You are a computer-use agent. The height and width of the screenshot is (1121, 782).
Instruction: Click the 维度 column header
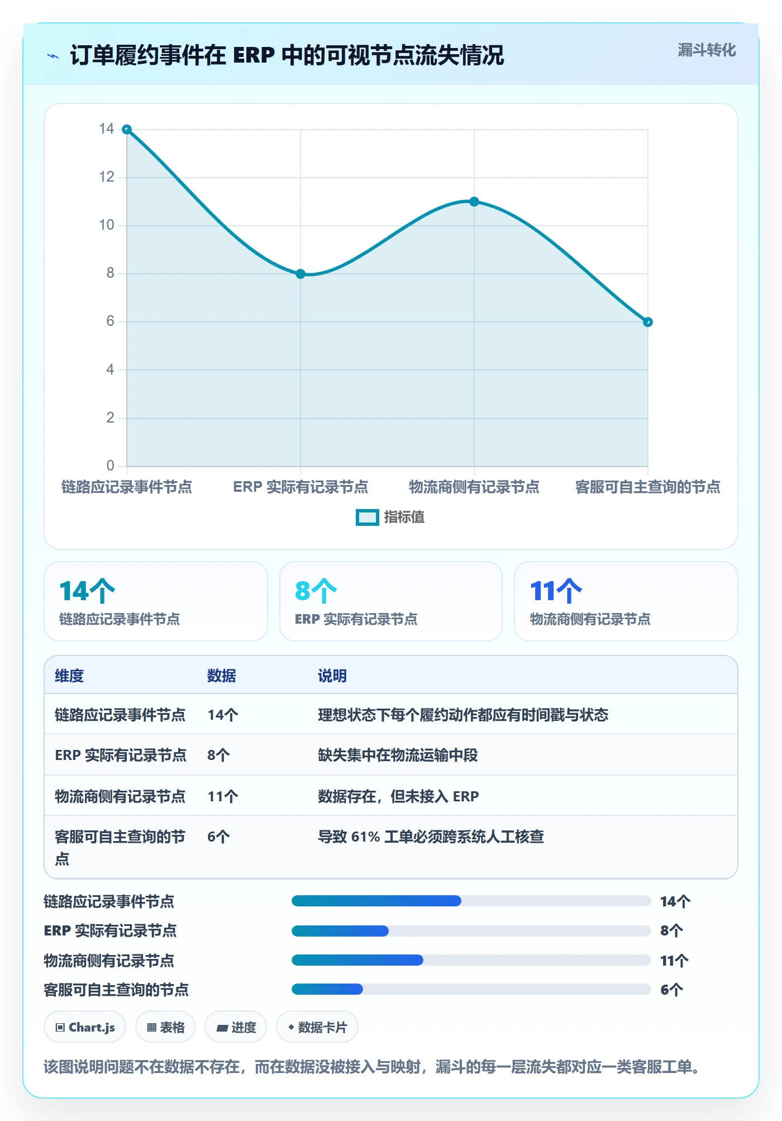(69, 676)
